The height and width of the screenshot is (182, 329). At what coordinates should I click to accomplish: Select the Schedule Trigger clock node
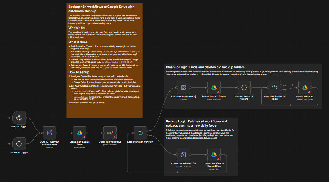point(19,144)
